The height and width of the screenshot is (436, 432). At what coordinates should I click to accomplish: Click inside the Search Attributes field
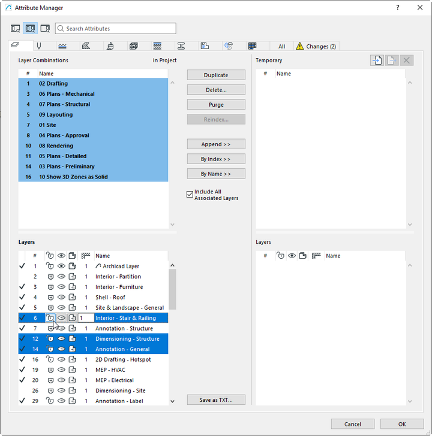point(116,28)
